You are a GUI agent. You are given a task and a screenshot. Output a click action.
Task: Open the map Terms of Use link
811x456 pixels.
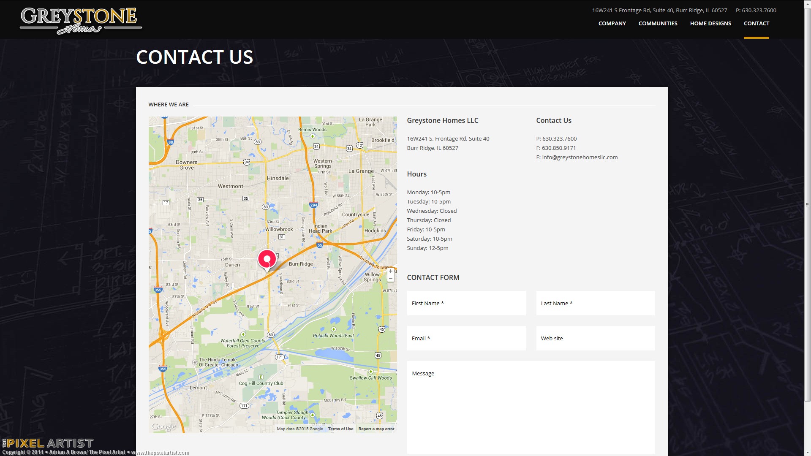click(x=340, y=429)
